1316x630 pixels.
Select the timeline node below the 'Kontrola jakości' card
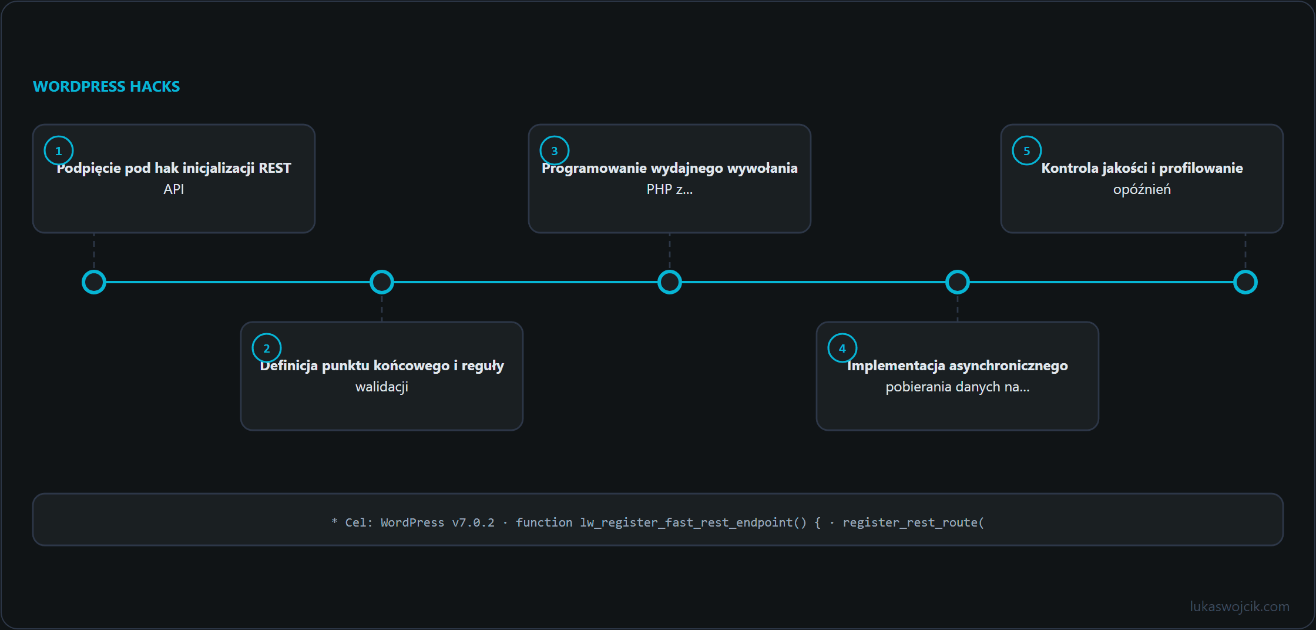tap(1245, 282)
